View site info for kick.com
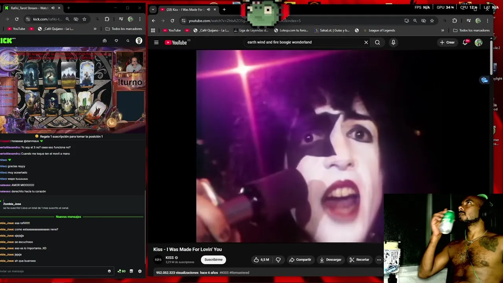 click(28, 19)
